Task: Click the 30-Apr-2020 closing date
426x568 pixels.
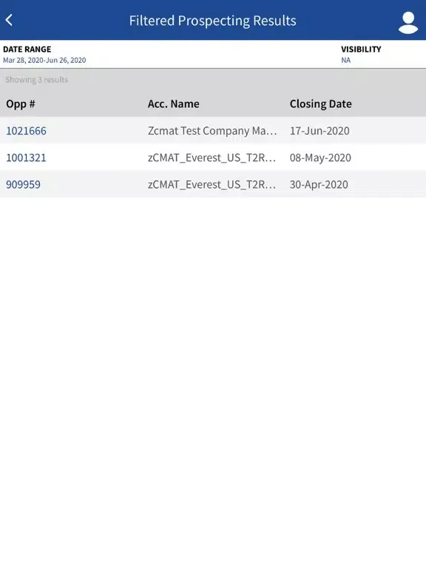Action: 319,184
